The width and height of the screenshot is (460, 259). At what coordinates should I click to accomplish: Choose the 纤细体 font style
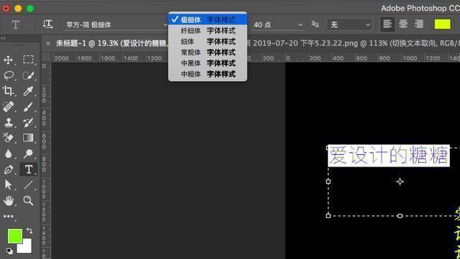click(x=208, y=30)
